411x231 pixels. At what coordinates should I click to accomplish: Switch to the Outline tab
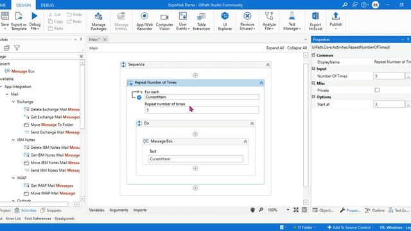click(x=375, y=210)
